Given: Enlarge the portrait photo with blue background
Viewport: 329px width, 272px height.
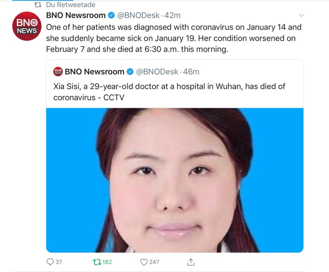Looking at the screenshot, I should point(175,180).
